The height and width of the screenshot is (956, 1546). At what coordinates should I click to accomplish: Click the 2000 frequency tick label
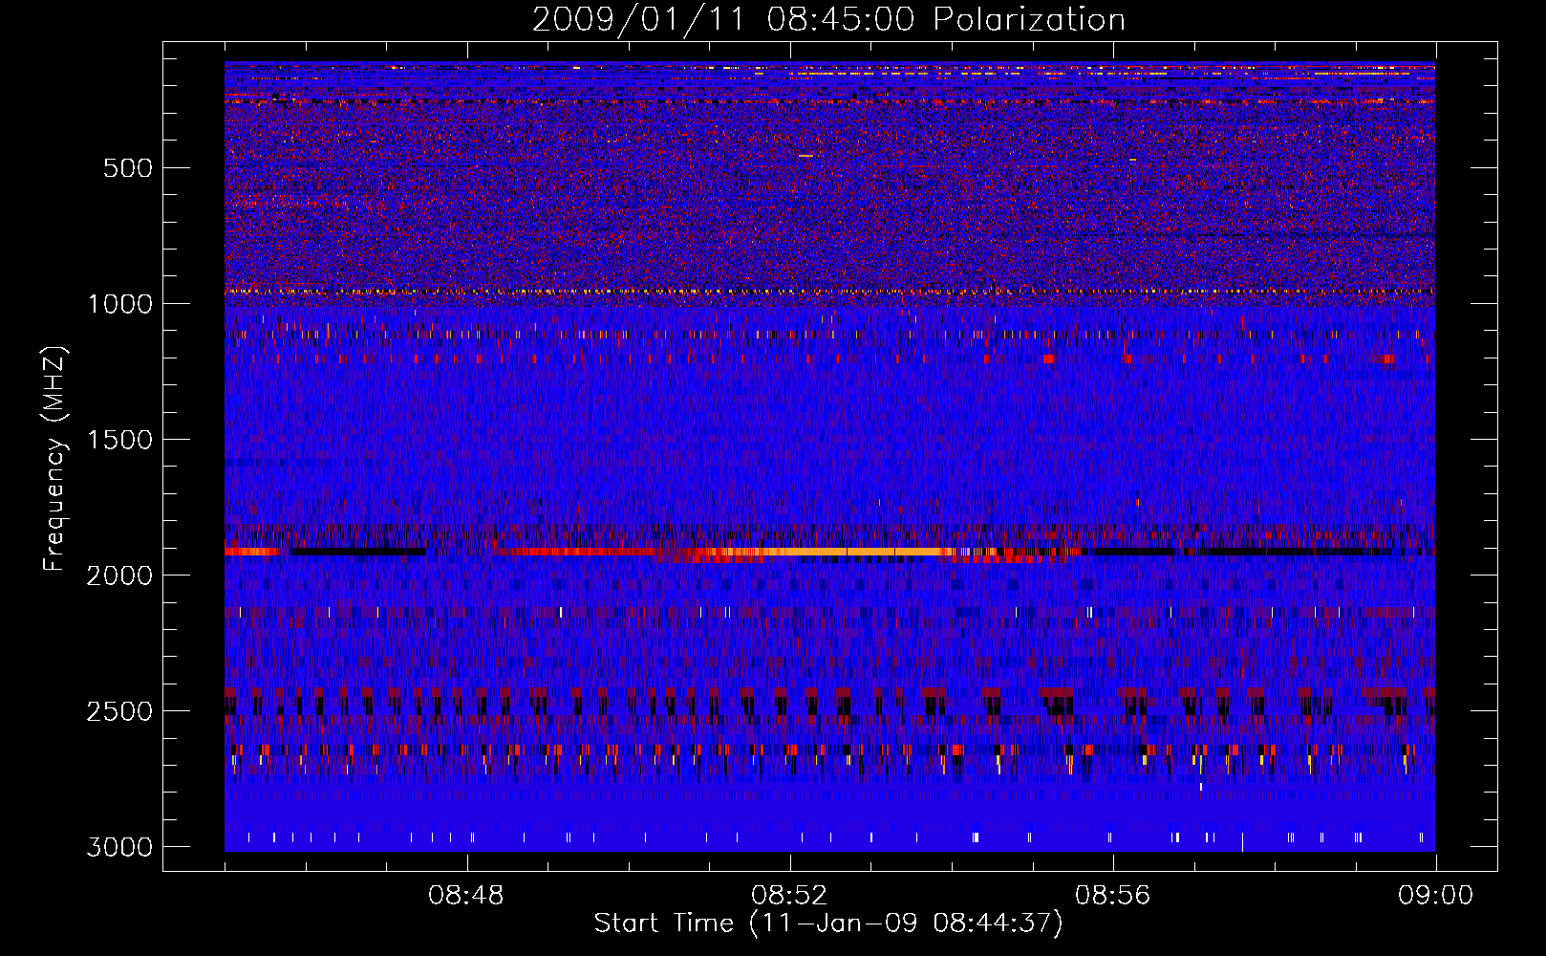119,576
